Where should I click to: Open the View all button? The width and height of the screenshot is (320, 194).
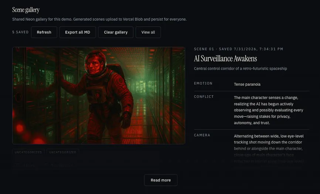pyautogui.click(x=148, y=32)
